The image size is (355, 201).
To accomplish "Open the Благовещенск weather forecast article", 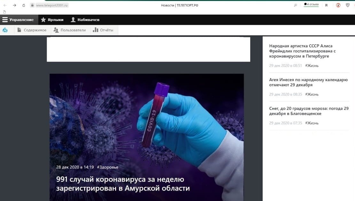I will (x=309, y=111).
